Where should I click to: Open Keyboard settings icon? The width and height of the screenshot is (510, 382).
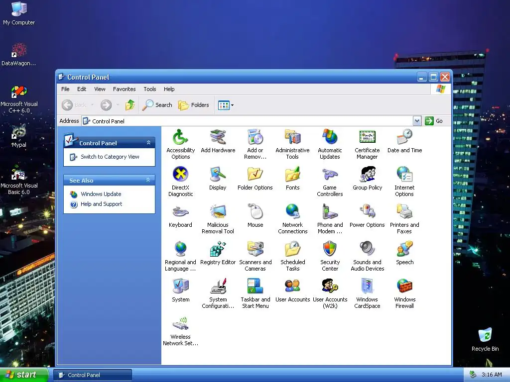click(x=180, y=216)
